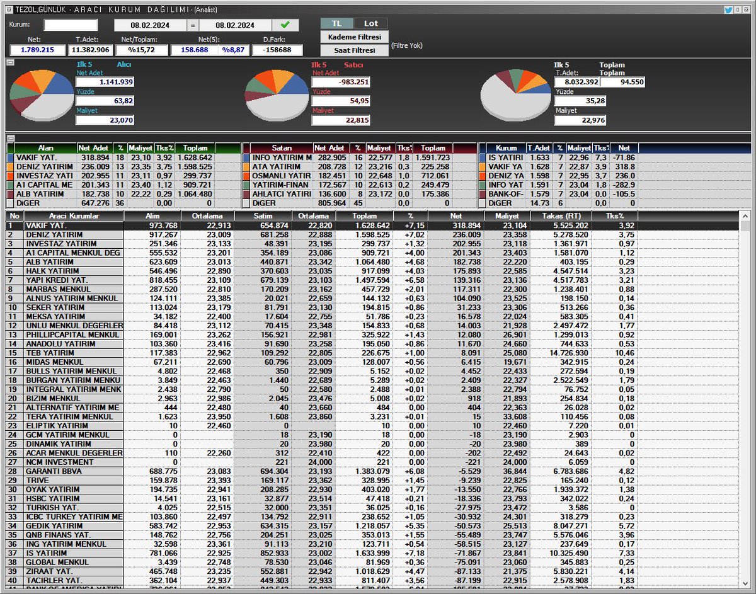Click AHLATCI YATIRI row in Satan table

click(359, 194)
